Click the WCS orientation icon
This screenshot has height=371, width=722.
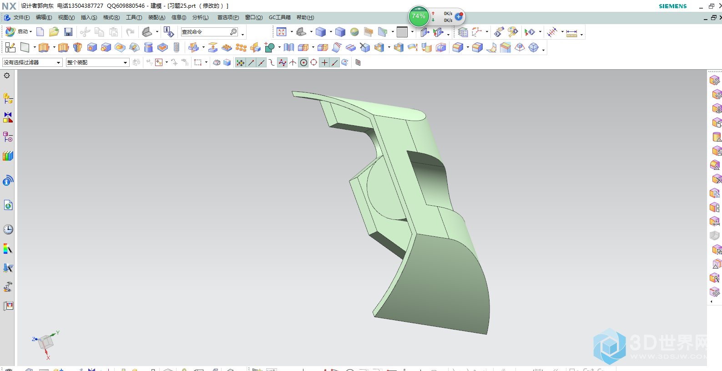click(476, 32)
